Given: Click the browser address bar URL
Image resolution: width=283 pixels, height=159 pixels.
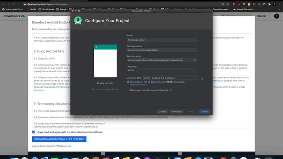Looking at the screenshot, I should [47, 4].
